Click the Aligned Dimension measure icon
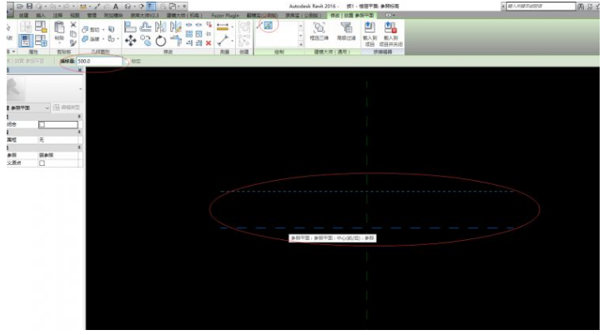603x335 pixels. pos(224,27)
